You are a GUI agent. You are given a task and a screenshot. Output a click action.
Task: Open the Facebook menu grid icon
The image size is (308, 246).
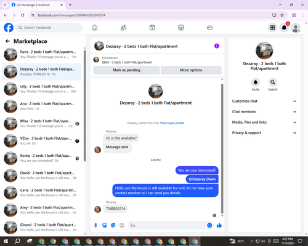[272, 28]
